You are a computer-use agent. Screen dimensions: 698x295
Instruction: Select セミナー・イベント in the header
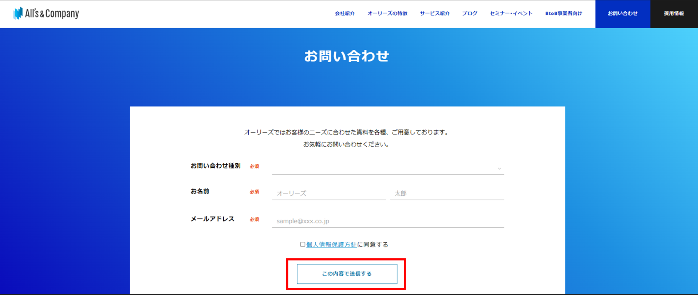511,13
